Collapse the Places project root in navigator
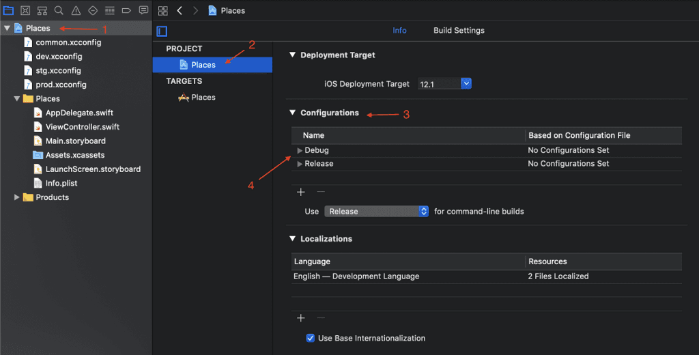699x355 pixels. tap(7, 28)
